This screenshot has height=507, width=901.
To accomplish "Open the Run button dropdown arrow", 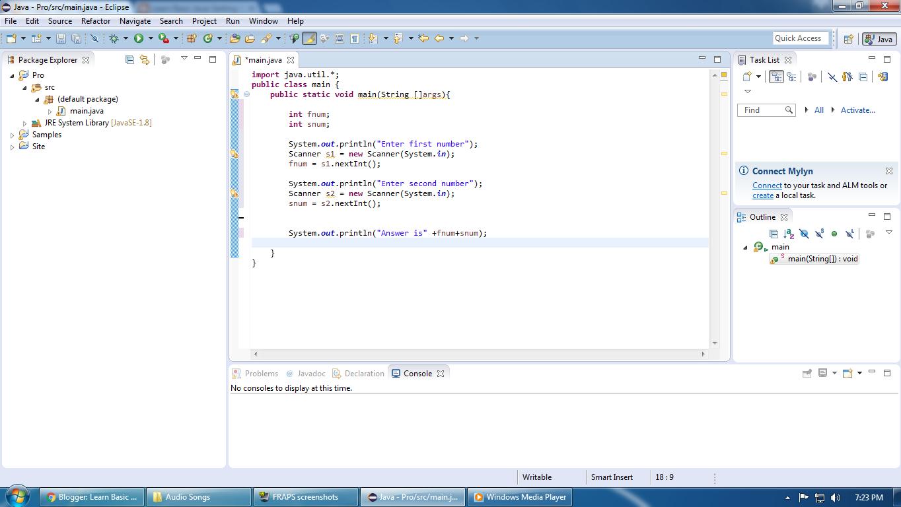I will [x=151, y=38].
